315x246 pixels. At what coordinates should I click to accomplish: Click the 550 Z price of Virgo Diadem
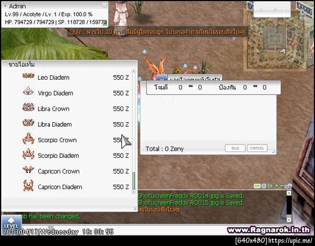[x=121, y=93]
